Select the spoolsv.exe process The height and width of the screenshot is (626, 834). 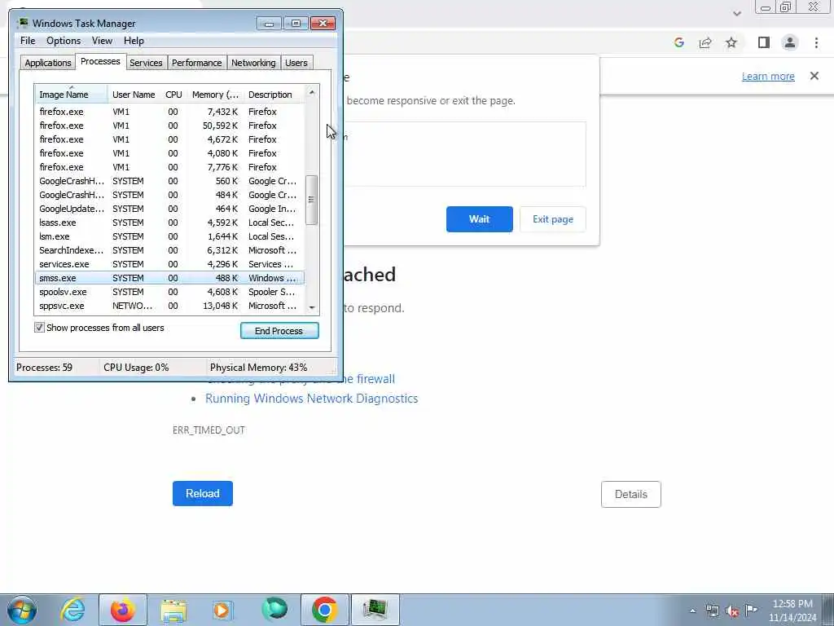[169, 292]
